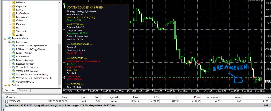This screenshot has width=271, height=111.
Task: Click the ZigZag indicator icon
Action: pos(13,35)
